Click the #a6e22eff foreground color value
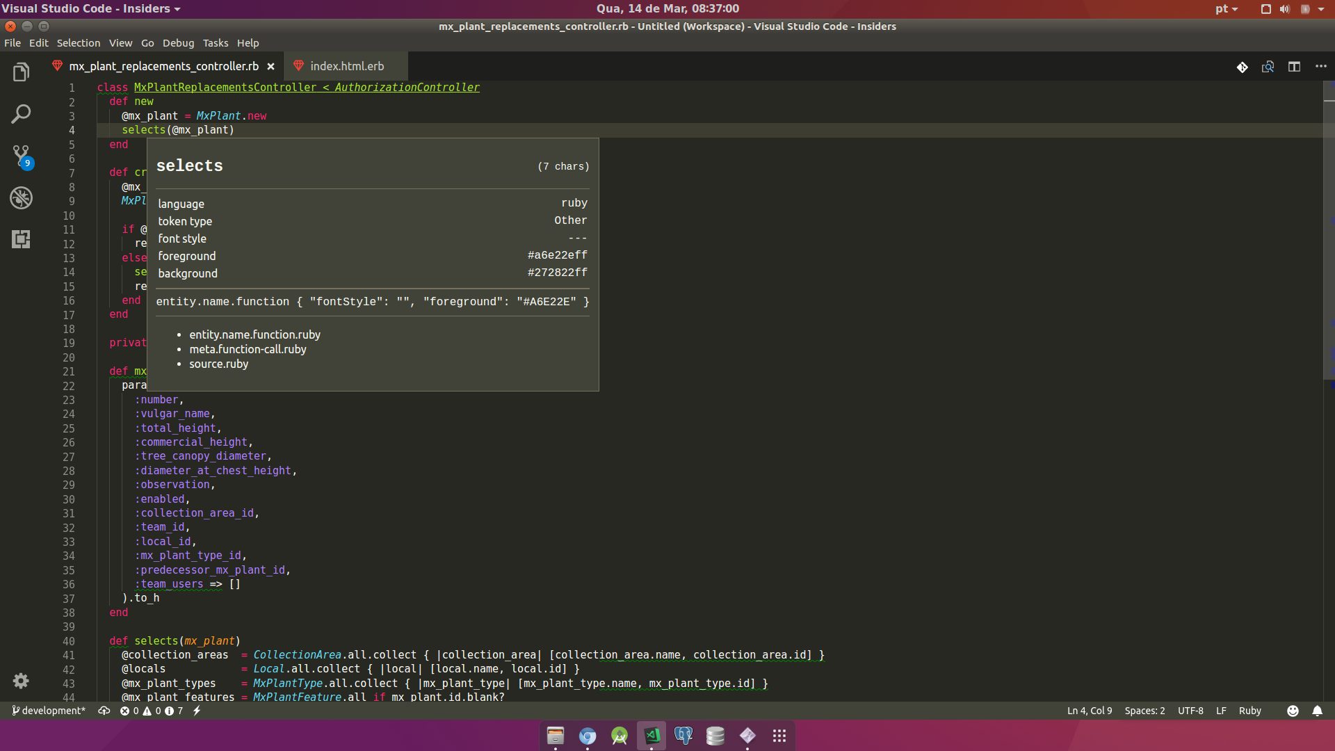Image resolution: width=1335 pixels, height=751 pixels. click(x=557, y=255)
